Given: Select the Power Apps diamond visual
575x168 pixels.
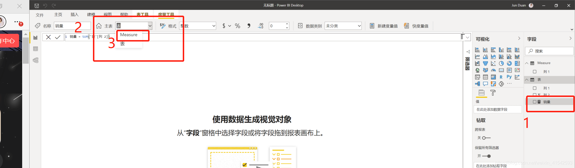Looking at the screenshot, I should (501, 84).
